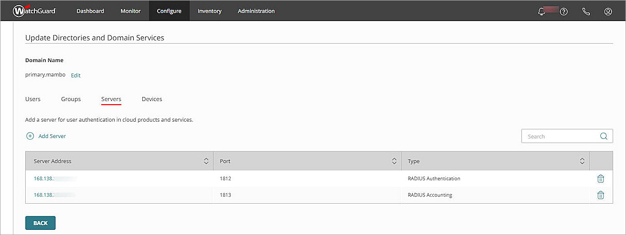Viewport: 626px width, 235px height.
Task: Open the user account profile icon
Action: [x=608, y=11]
